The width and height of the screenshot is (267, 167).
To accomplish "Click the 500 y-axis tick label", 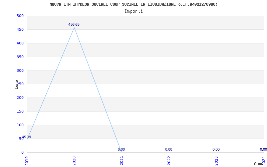I will pos(20,16).
